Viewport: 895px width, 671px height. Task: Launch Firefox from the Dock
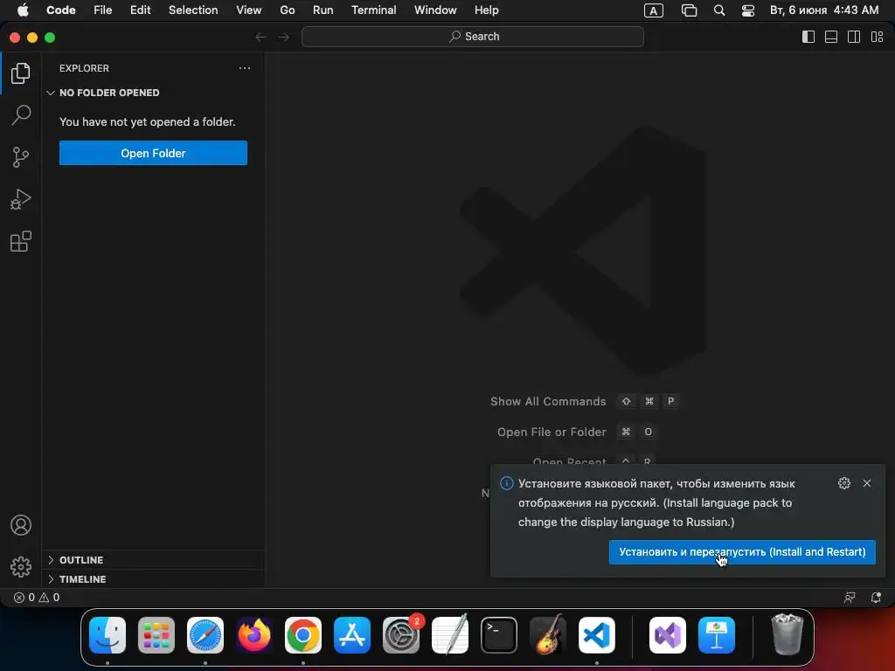(254, 635)
